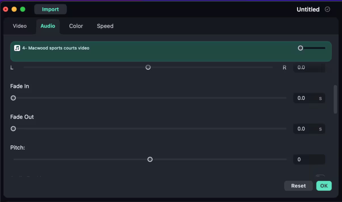Click the music note icon on the audio track
This screenshot has height=202, width=342.
click(x=17, y=48)
